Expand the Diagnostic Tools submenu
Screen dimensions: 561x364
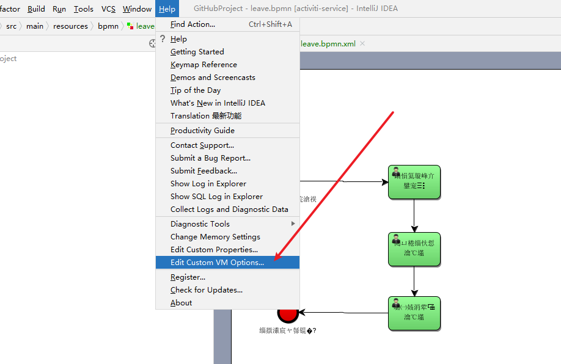227,224
